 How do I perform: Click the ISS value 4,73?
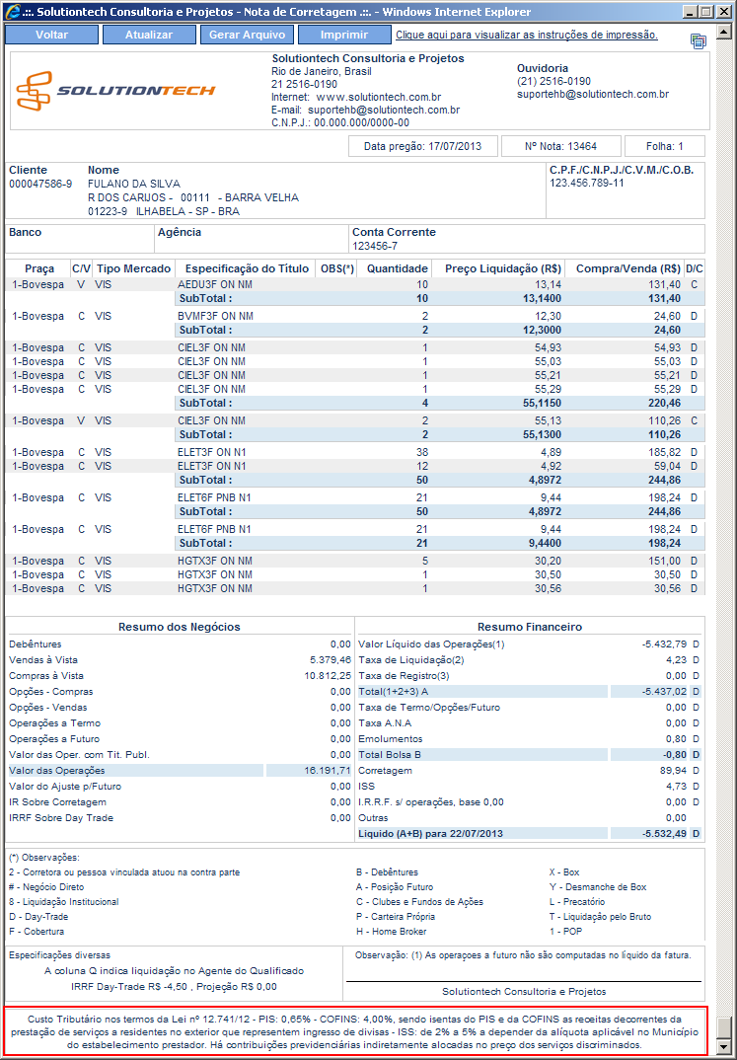click(x=676, y=787)
